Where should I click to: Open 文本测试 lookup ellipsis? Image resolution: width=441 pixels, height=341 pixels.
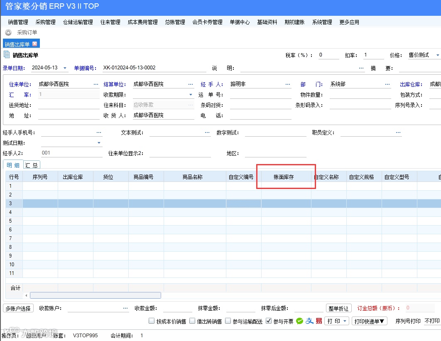pyautogui.click(x=207, y=132)
